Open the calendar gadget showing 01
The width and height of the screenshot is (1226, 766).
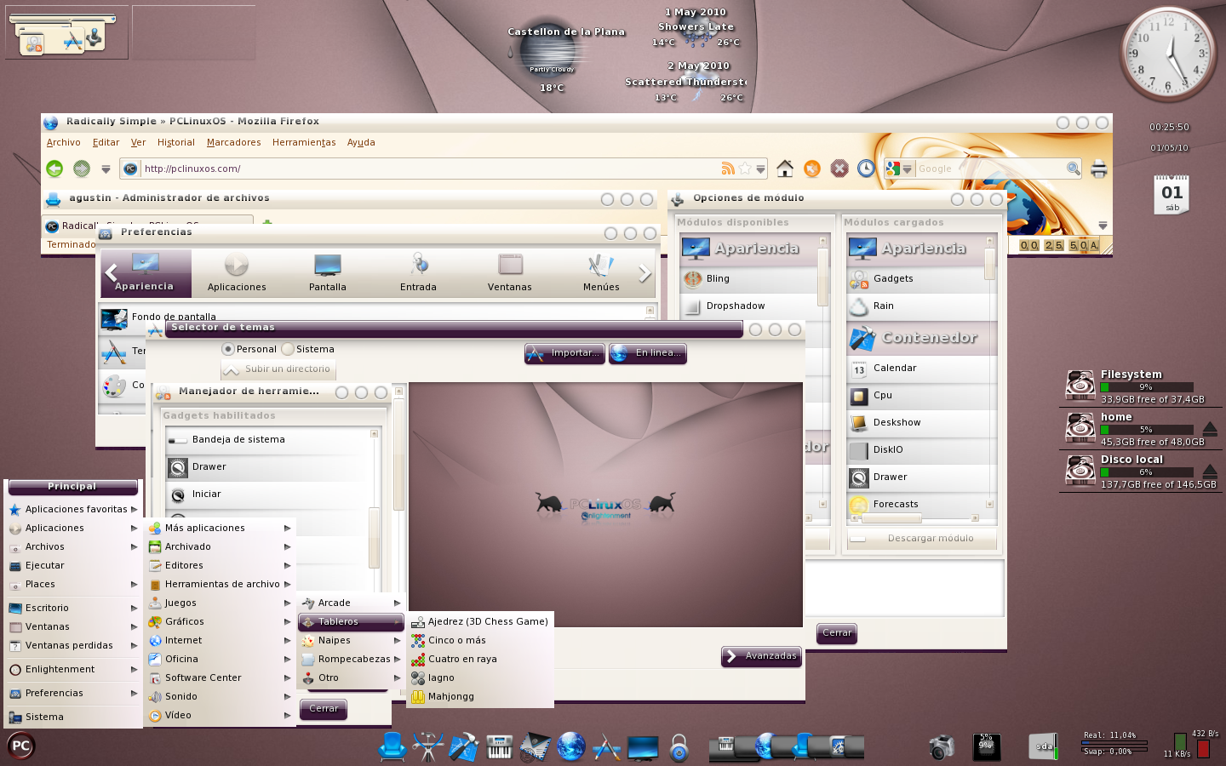pyautogui.click(x=1172, y=195)
